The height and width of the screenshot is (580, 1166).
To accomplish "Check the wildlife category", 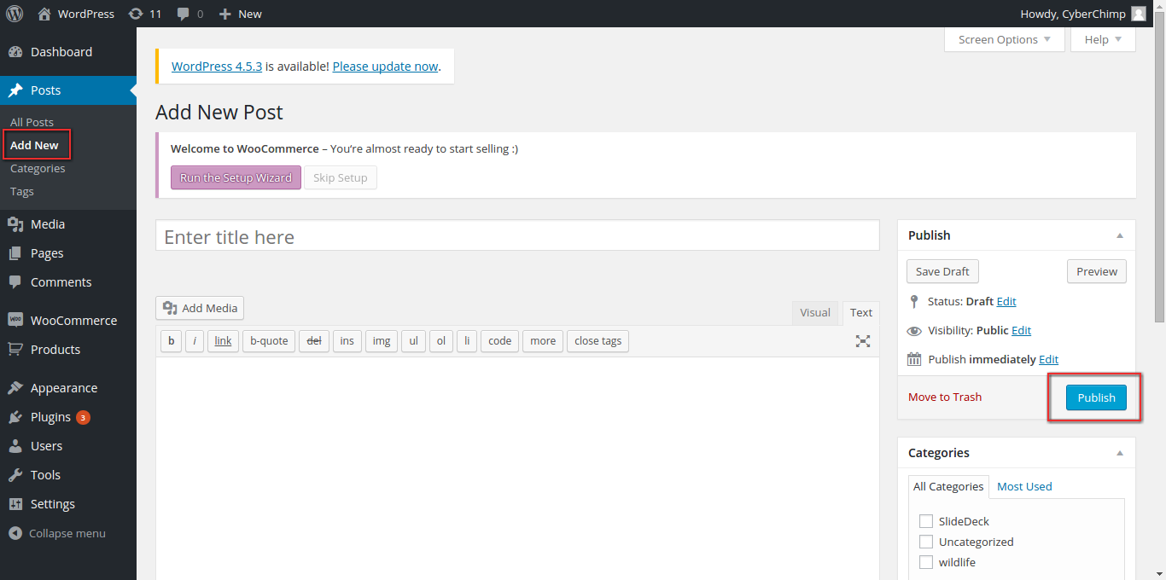I will coord(926,562).
